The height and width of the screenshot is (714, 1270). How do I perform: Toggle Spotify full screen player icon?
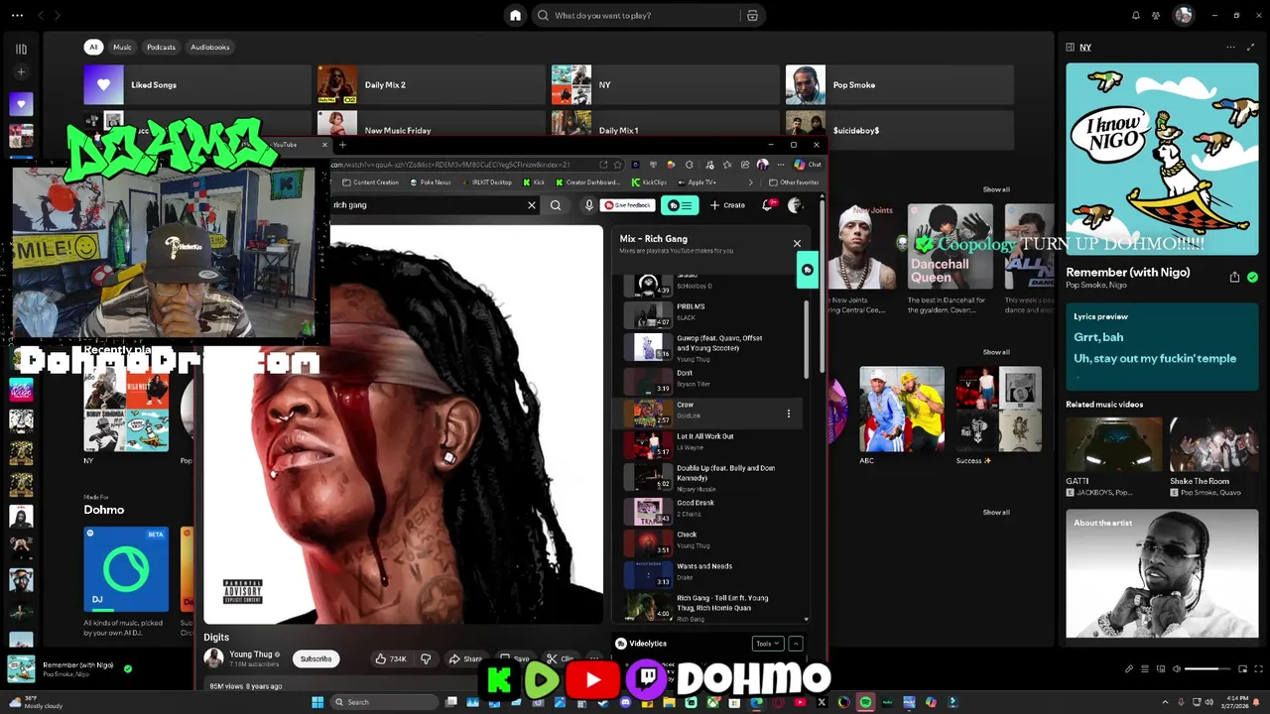(1256, 669)
